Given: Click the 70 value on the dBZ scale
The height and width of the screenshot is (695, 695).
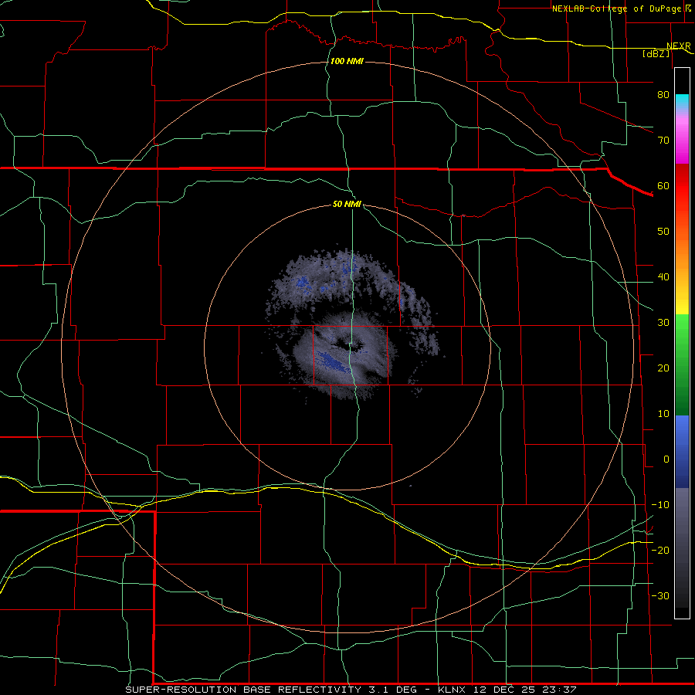Looking at the screenshot, I should tap(663, 141).
